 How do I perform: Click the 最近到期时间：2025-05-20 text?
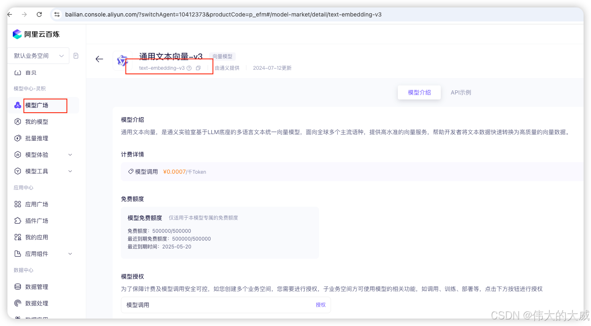159,247
